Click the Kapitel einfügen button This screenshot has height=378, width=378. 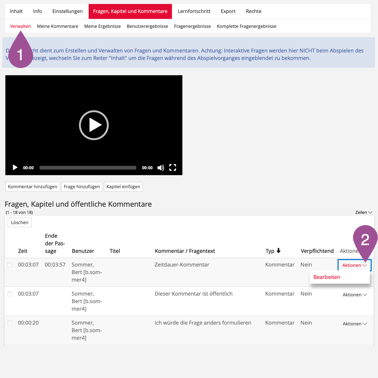(x=123, y=187)
